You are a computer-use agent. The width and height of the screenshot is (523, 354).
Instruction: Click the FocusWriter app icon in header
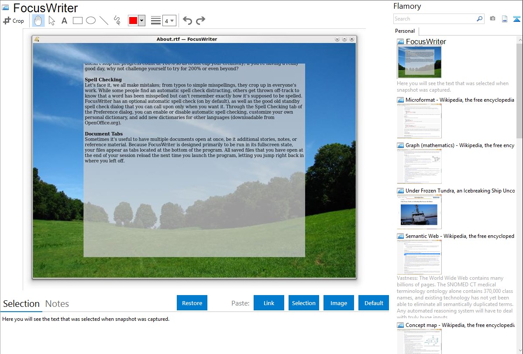pyautogui.click(x=6, y=7)
